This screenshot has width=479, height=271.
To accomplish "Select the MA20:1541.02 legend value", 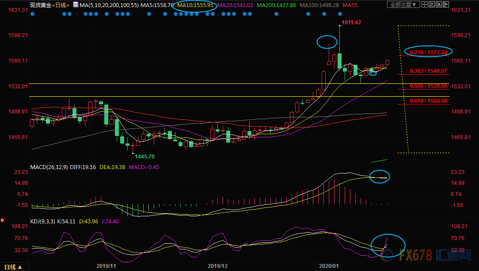I will (235, 5).
